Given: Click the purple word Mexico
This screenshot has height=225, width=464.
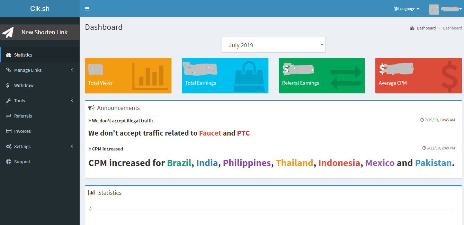Looking at the screenshot, I should tap(380, 163).
